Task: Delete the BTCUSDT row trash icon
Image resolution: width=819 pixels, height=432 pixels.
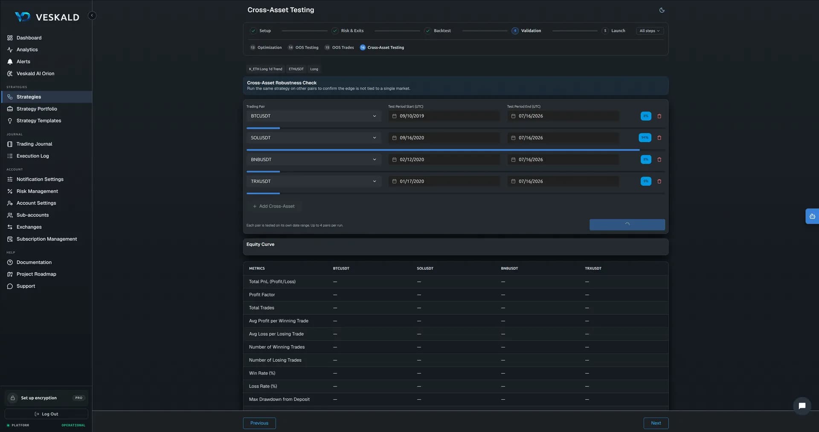Action: 659,116
